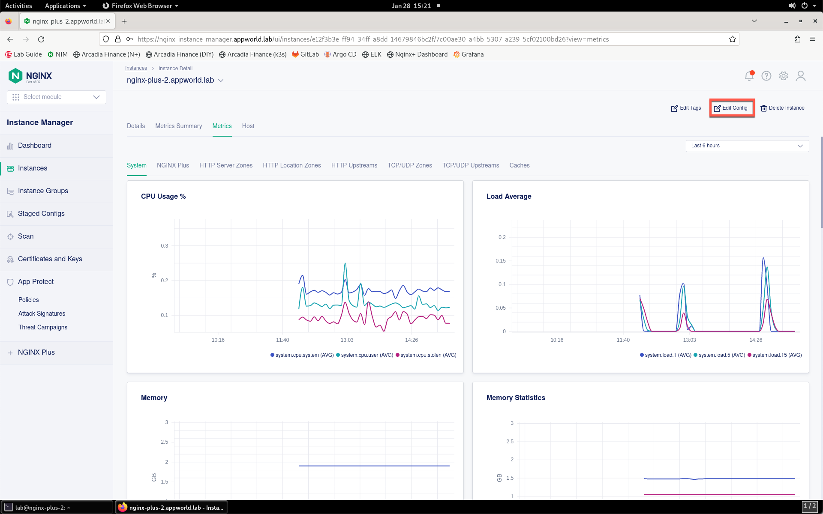Toggle the system.load.5 (AVG) legend series

(x=719, y=355)
